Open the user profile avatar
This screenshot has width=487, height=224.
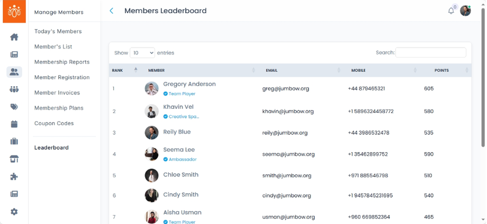pyautogui.click(x=465, y=11)
